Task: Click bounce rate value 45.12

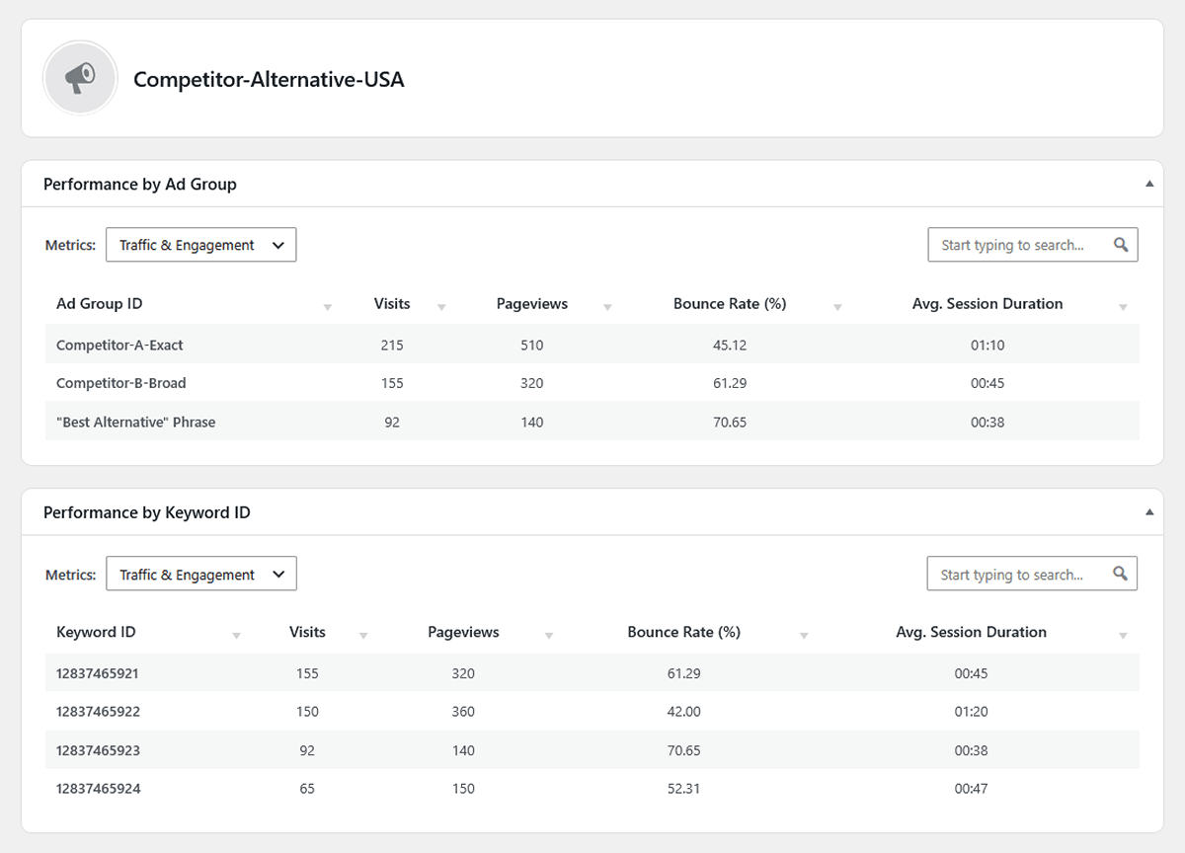Action: [730, 346]
